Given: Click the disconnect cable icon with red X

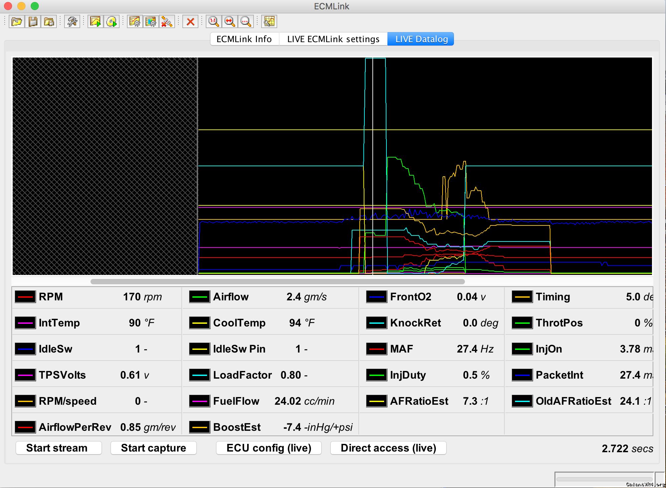Looking at the screenshot, I should click(167, 22).
